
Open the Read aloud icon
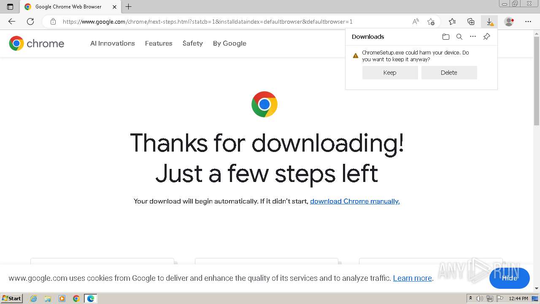[x=416, y=22]
